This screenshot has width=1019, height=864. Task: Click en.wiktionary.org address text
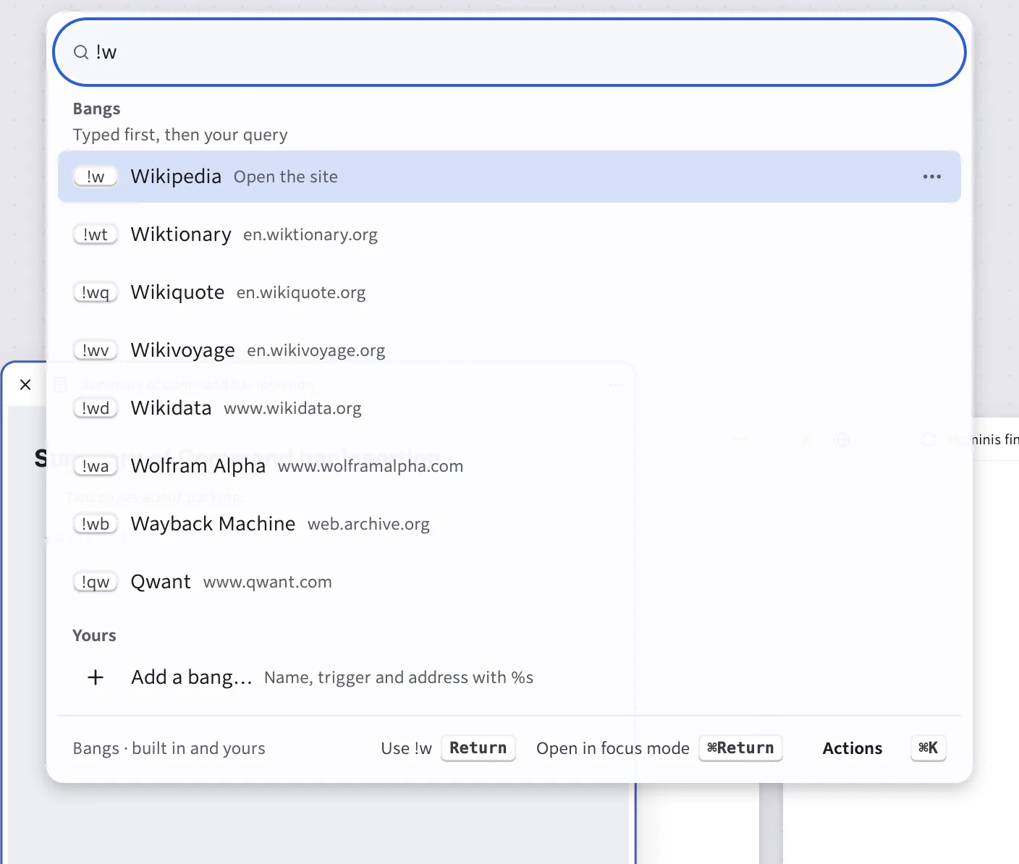coord(310,234)
